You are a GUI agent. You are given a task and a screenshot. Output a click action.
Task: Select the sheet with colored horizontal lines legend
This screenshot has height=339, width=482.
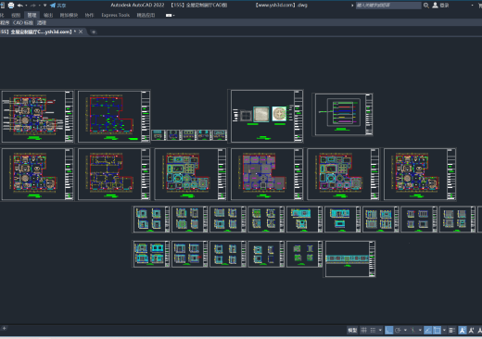[344, 115]
